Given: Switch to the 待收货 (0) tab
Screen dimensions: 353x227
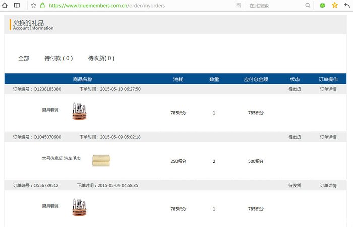Looking at the screenshot, I should 101,58.
